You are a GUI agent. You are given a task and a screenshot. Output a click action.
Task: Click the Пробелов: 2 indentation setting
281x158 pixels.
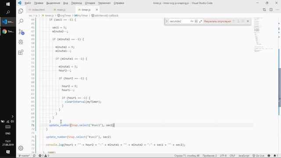coord(210,156)
